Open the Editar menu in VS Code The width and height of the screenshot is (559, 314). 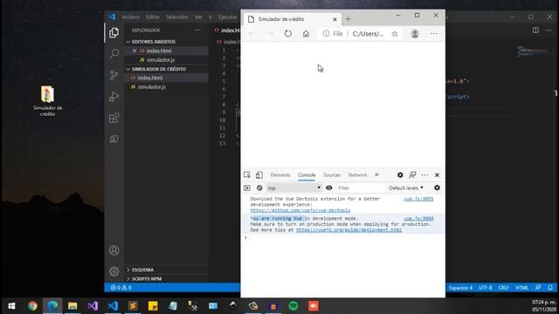(x=153, y=17)
